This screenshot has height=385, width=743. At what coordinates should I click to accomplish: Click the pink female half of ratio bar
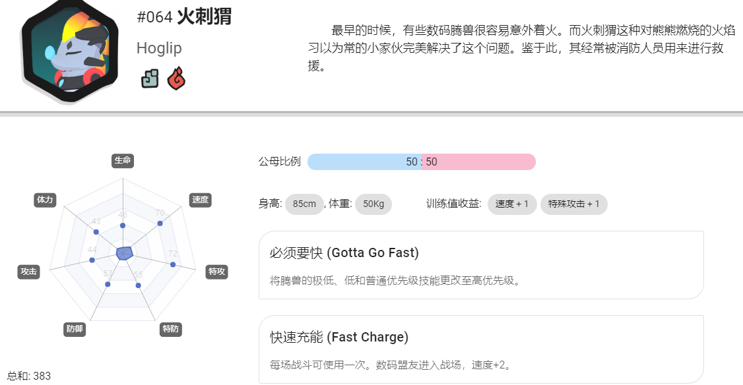coord(478,162)
